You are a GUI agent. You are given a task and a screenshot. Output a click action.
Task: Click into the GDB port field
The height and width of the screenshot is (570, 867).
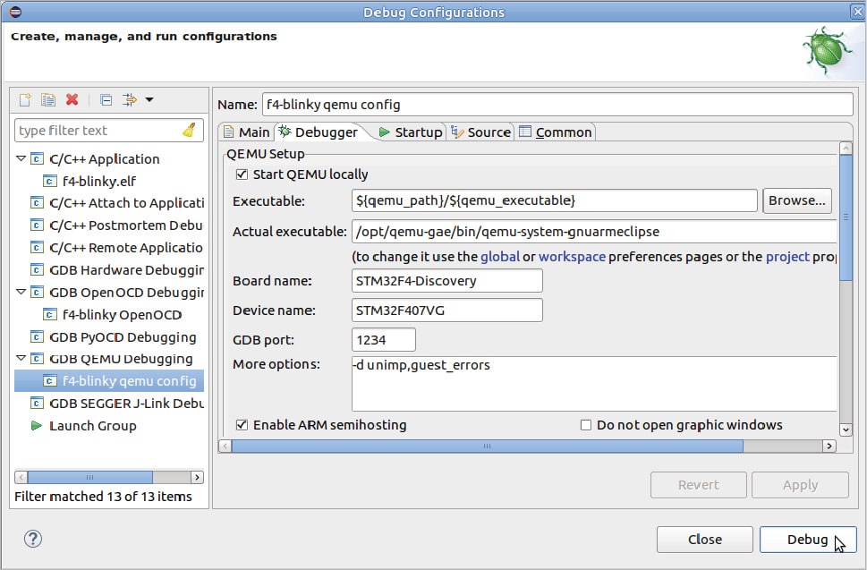point(384,340)
